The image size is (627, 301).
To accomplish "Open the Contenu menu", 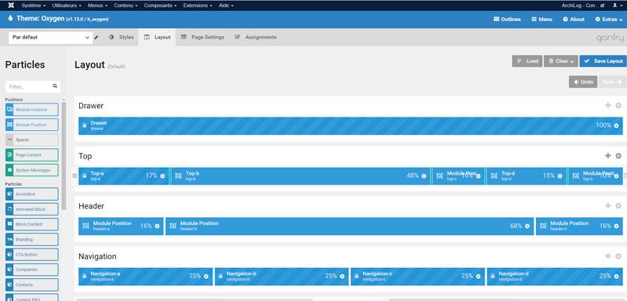I will point(126,5).
